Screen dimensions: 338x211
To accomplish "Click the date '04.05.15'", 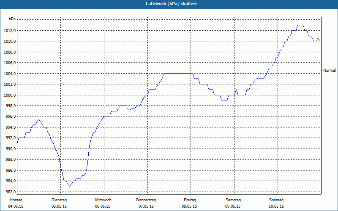I will [x=16, y=206].
